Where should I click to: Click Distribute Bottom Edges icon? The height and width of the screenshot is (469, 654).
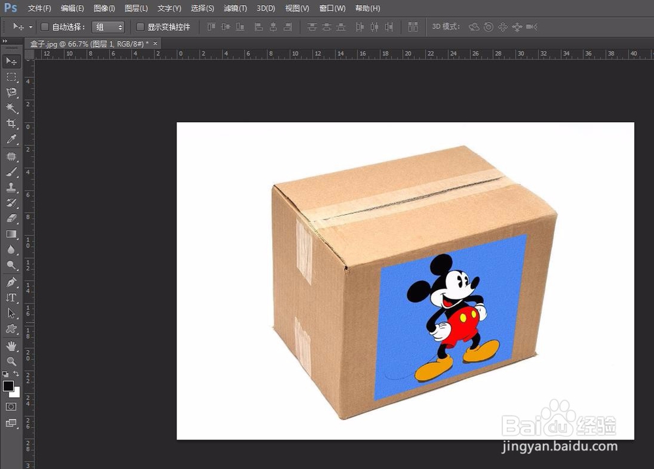pyautogui.click(x=341, y=27)
